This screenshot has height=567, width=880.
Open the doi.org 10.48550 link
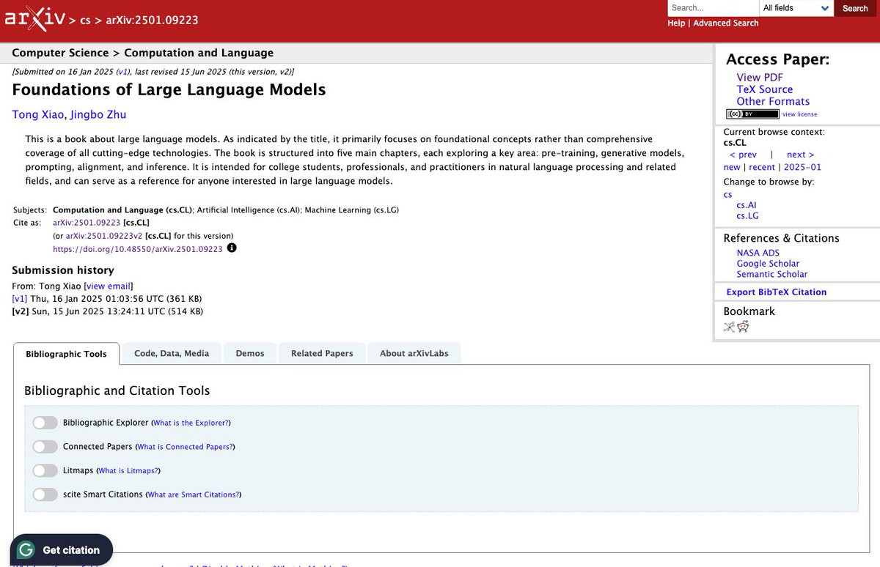pyautogui.click(x=138, y=249)
